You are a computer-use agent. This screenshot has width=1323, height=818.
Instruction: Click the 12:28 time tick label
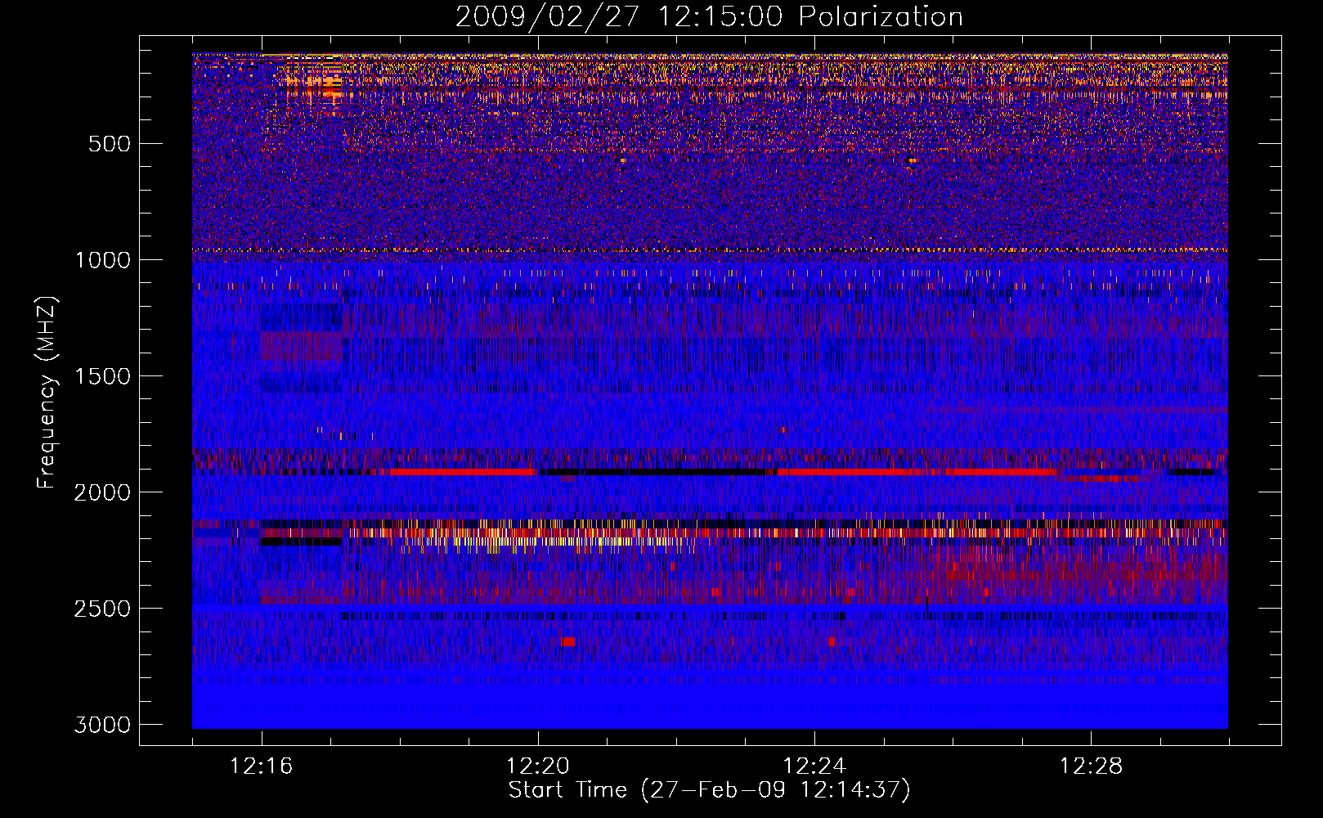click(x=1091, y=766)
